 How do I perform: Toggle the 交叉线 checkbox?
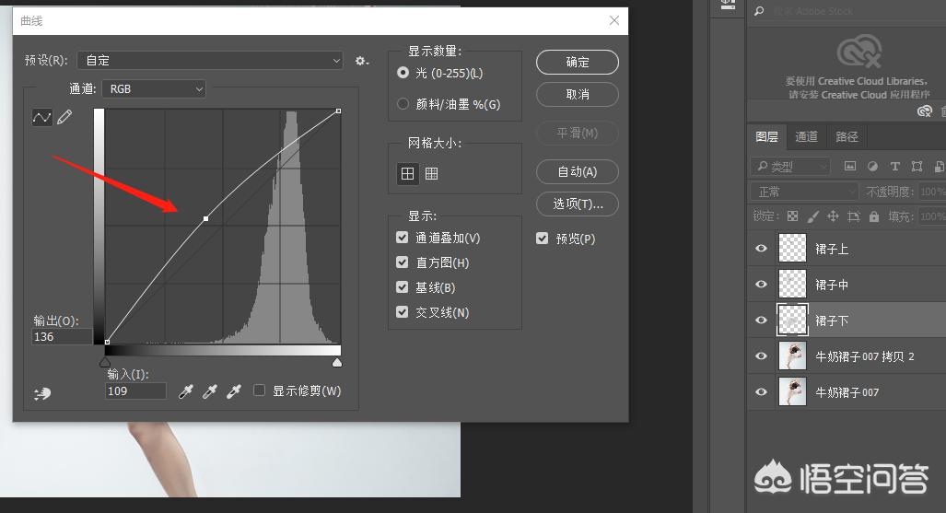tap(403, 311)
